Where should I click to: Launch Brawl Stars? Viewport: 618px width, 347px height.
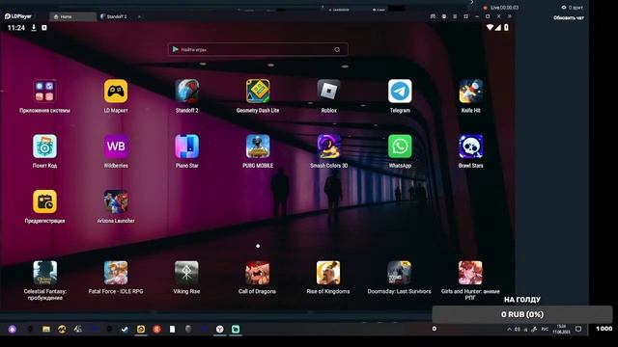pyautogui.click(x=470, y=147)
